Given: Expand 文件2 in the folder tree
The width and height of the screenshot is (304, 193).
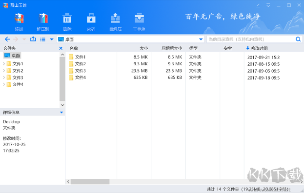Looking at the screenshot, I should click(4, 71).
